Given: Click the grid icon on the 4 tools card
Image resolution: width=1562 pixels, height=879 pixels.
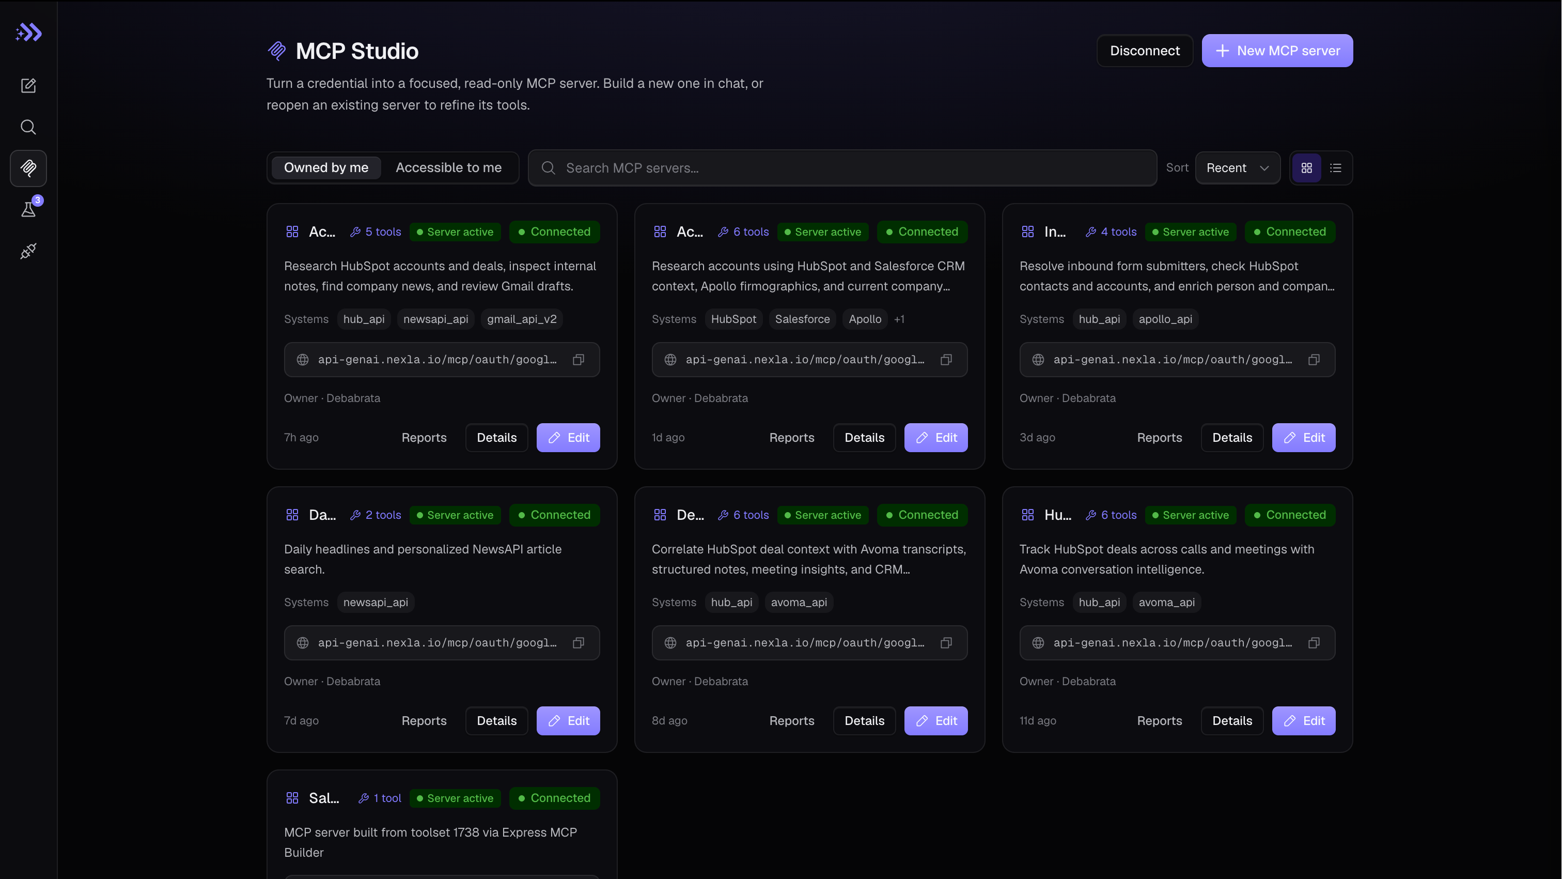Looking at the screenshot, I should 1028,232.
